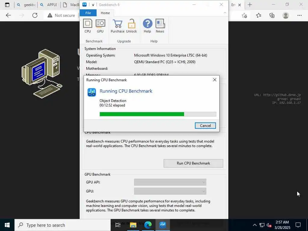Click the '00:12:52 elapsed' text
The width and height of the screenshot is (308, 231).
click(112, 105)
